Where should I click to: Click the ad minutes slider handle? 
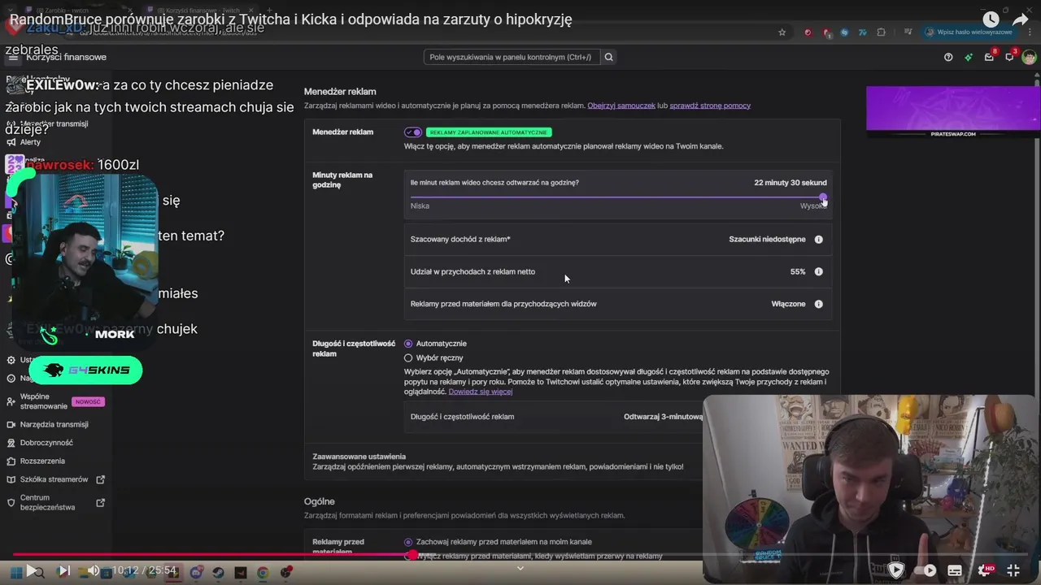point(823,197)
